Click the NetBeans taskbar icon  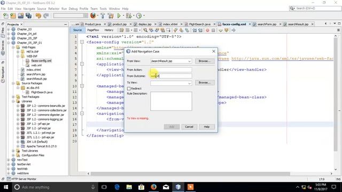pyautogui.click(x=178, y=187)
